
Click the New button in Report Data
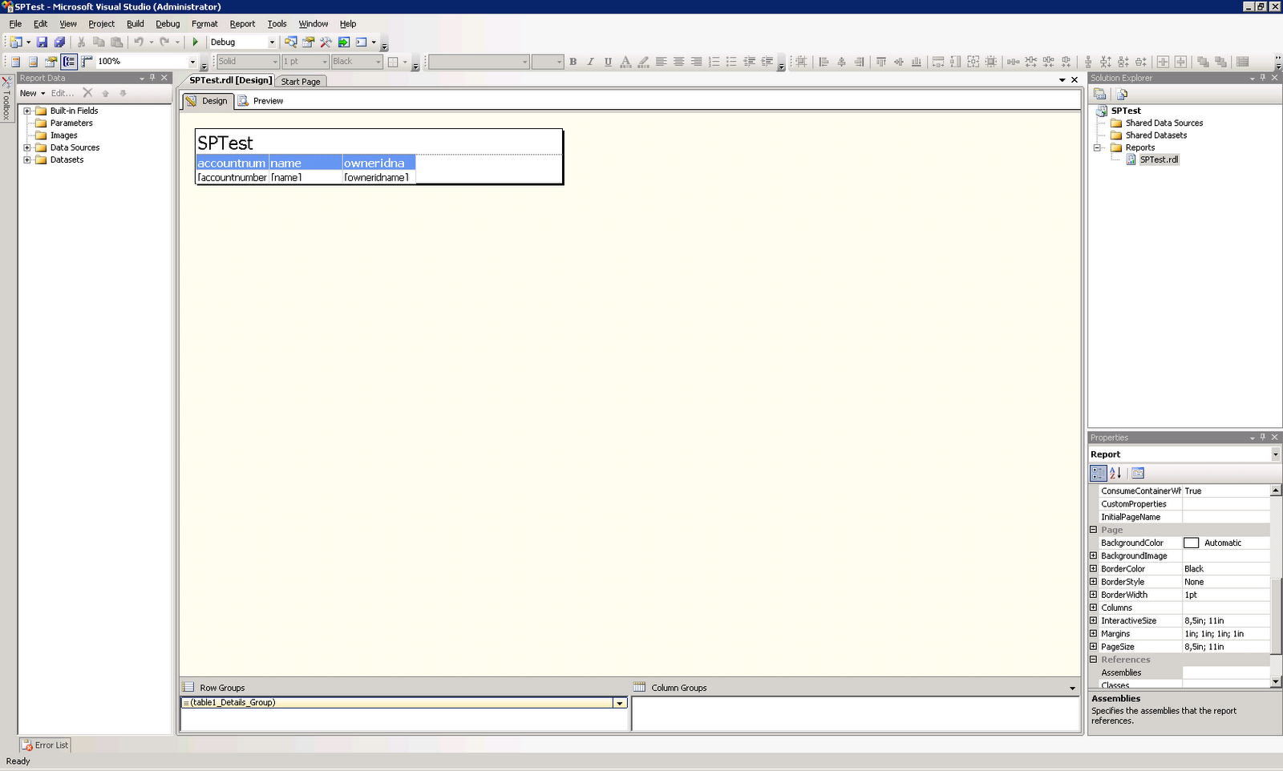(x=32, y=93)
